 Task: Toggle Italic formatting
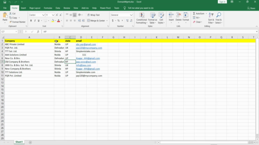point(35,21)
